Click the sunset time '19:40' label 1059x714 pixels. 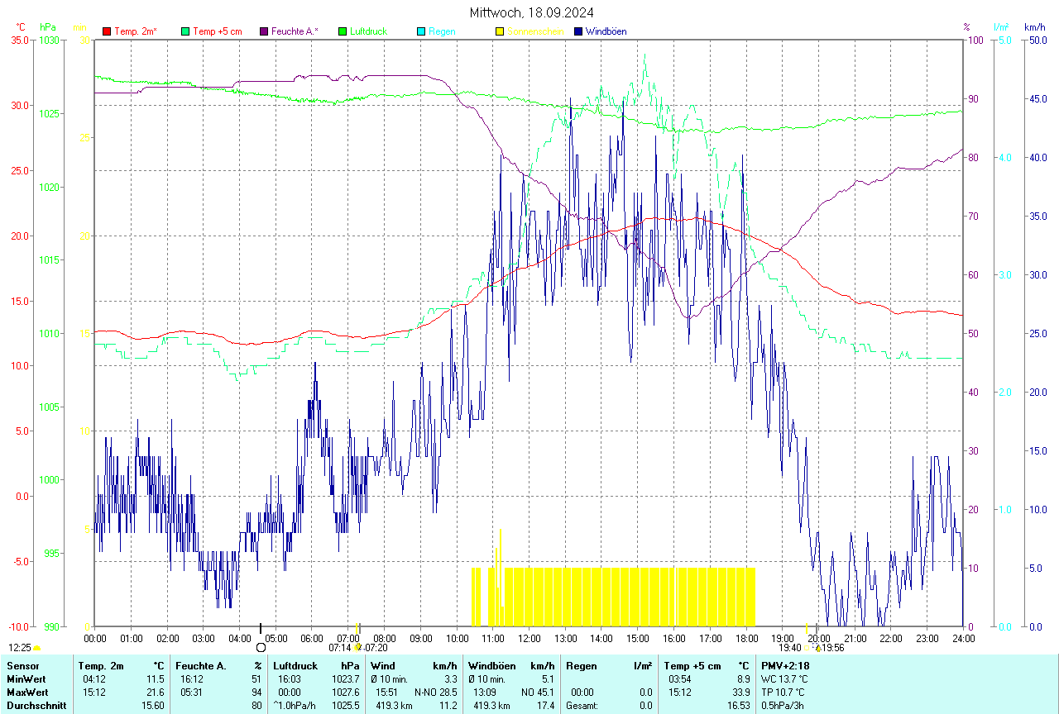(790, 648)
